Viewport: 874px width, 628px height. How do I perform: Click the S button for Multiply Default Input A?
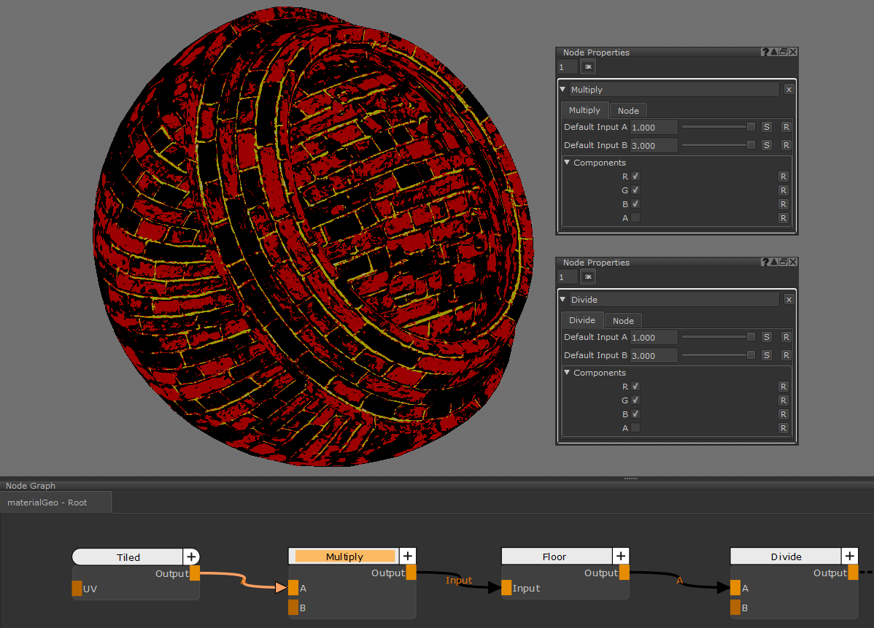[x=767, y=127]
